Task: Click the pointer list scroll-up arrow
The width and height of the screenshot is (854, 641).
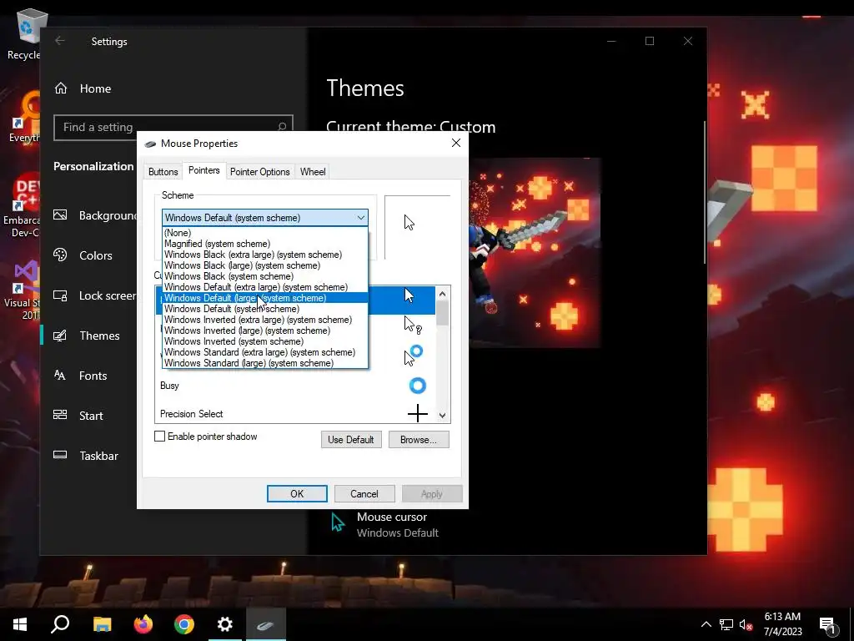Action: pos(442,294)
